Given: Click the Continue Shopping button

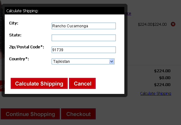Looking at the screenshot, I should click(x=30, y=114).
